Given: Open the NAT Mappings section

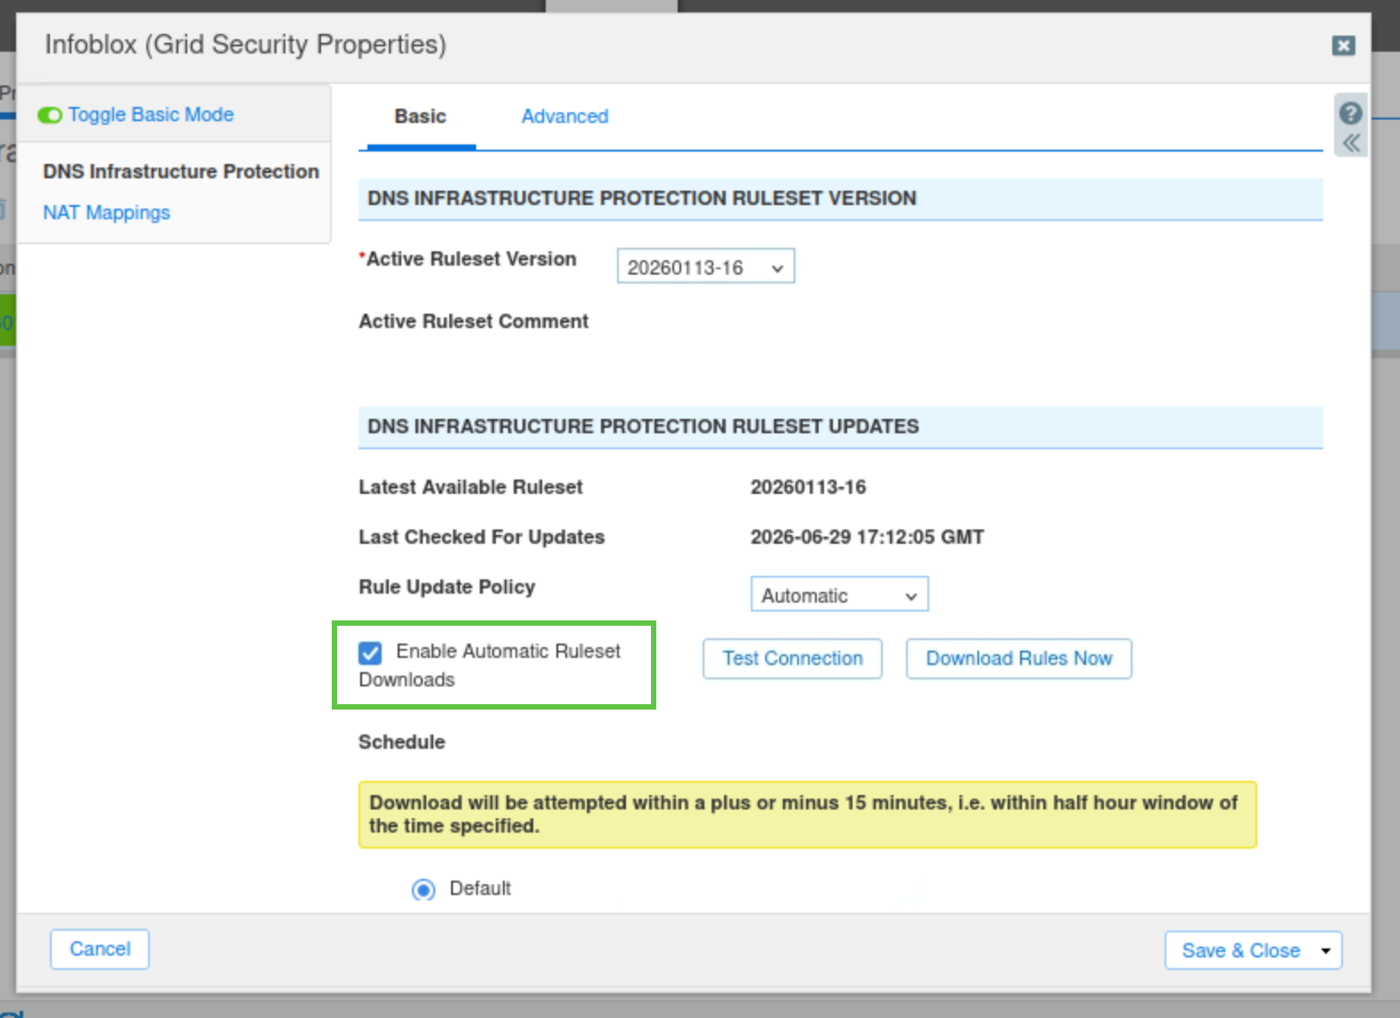Looking at the screenshot, I should coord(106,212).
